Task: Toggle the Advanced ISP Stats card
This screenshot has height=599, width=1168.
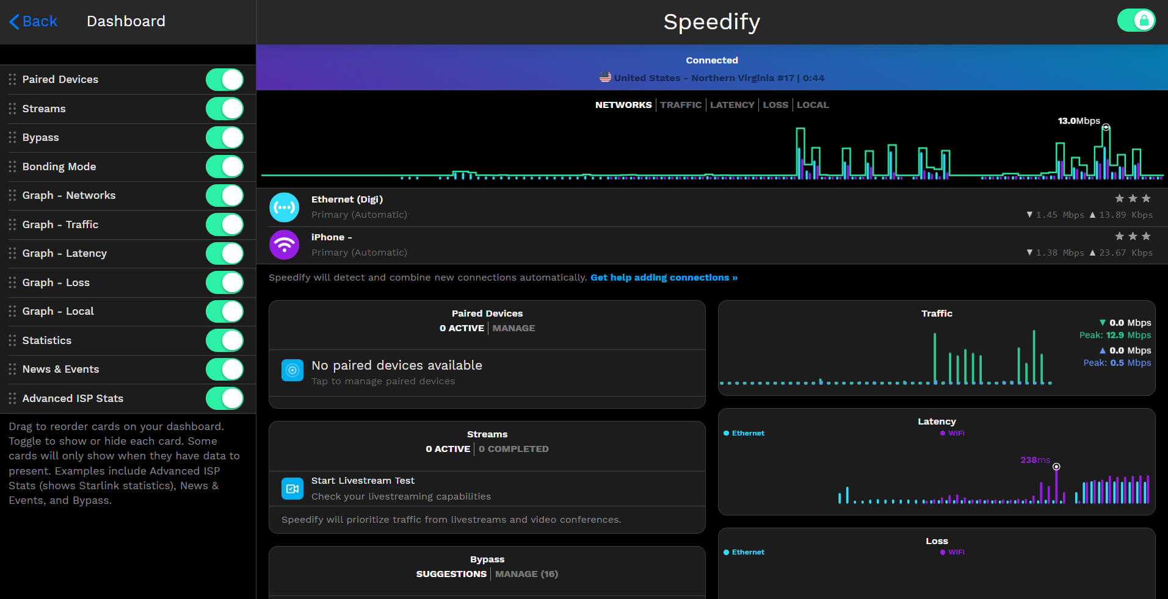Action: pyautogui.click(x=224, y=398)
